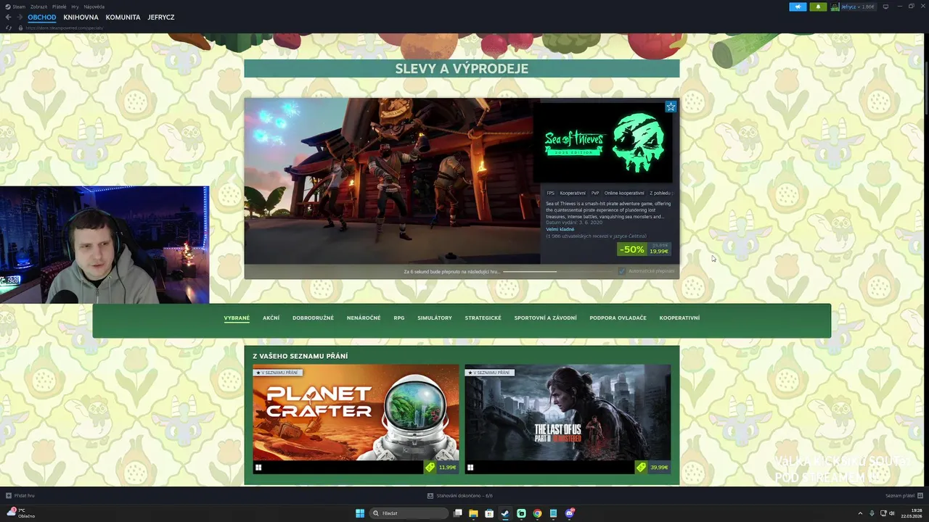
Task: Open Task View on the taskbar
Action: pyautogui.click(x=457, y=513)
